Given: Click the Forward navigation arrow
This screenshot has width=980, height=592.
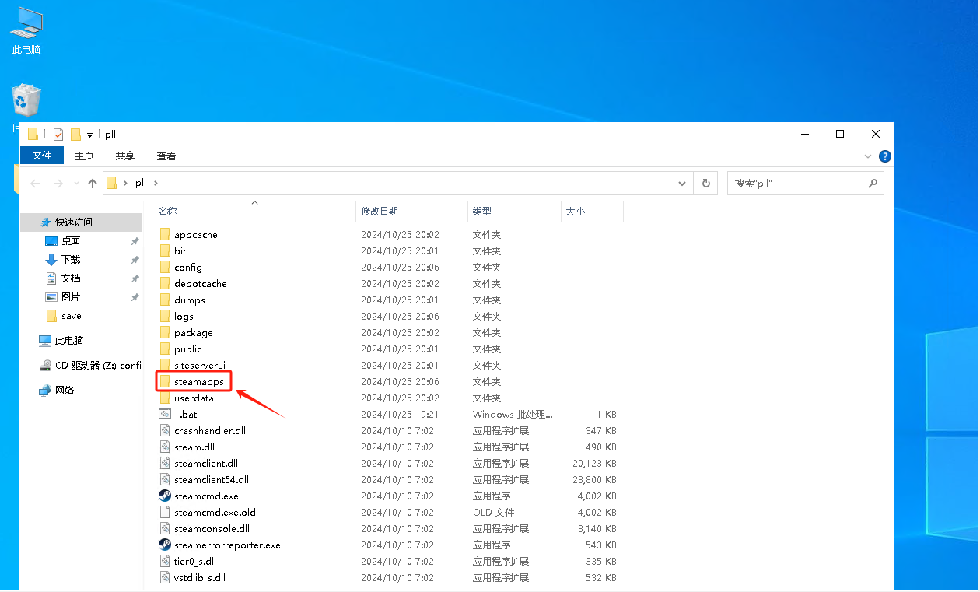Looking at the screenshot, I should point(58,183).
